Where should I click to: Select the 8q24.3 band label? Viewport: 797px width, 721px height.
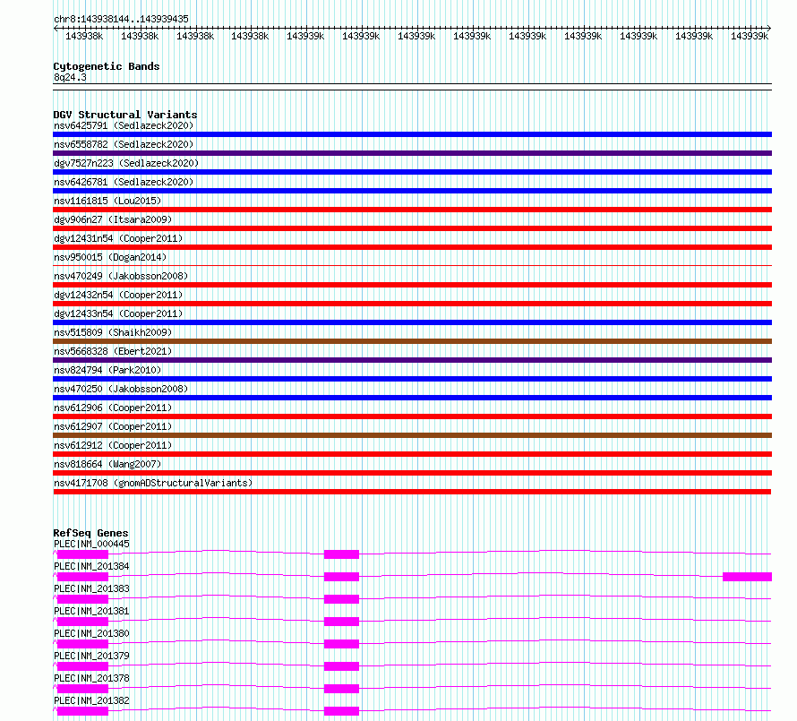click(x=70, y=77)
